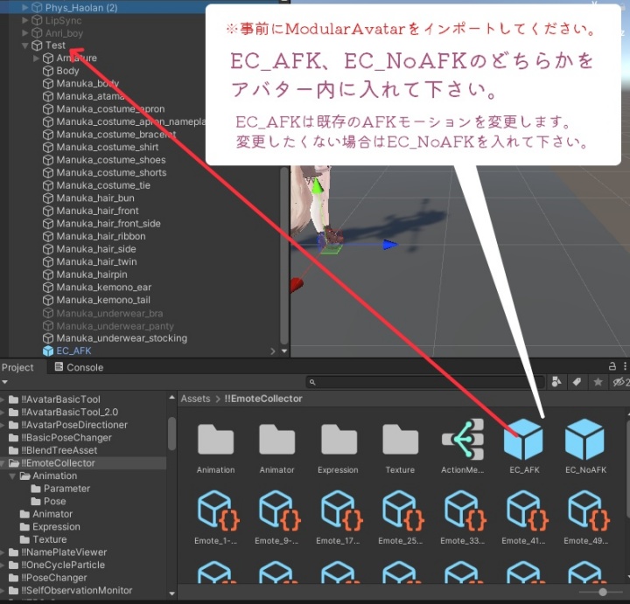Select the Emote_25... script asset
This screenshot has width=630, height=604.
pyautogui.click(x=402, y=510)
